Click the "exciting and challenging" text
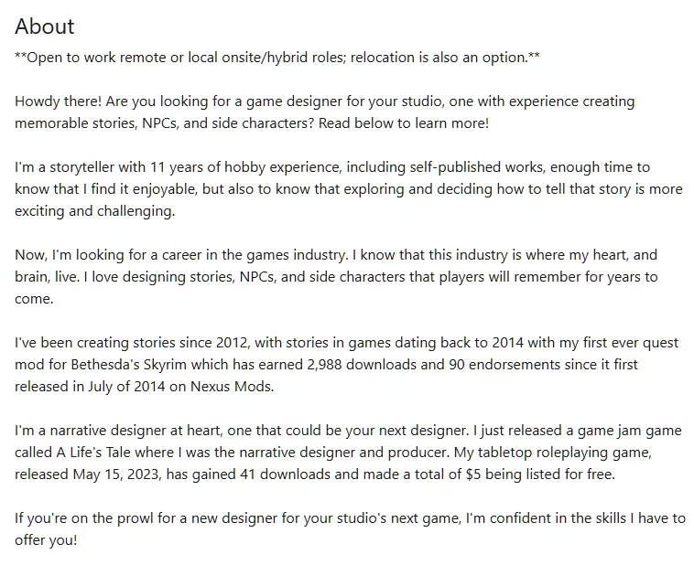Viewport: 694px width, 565px height. [92, 211]
